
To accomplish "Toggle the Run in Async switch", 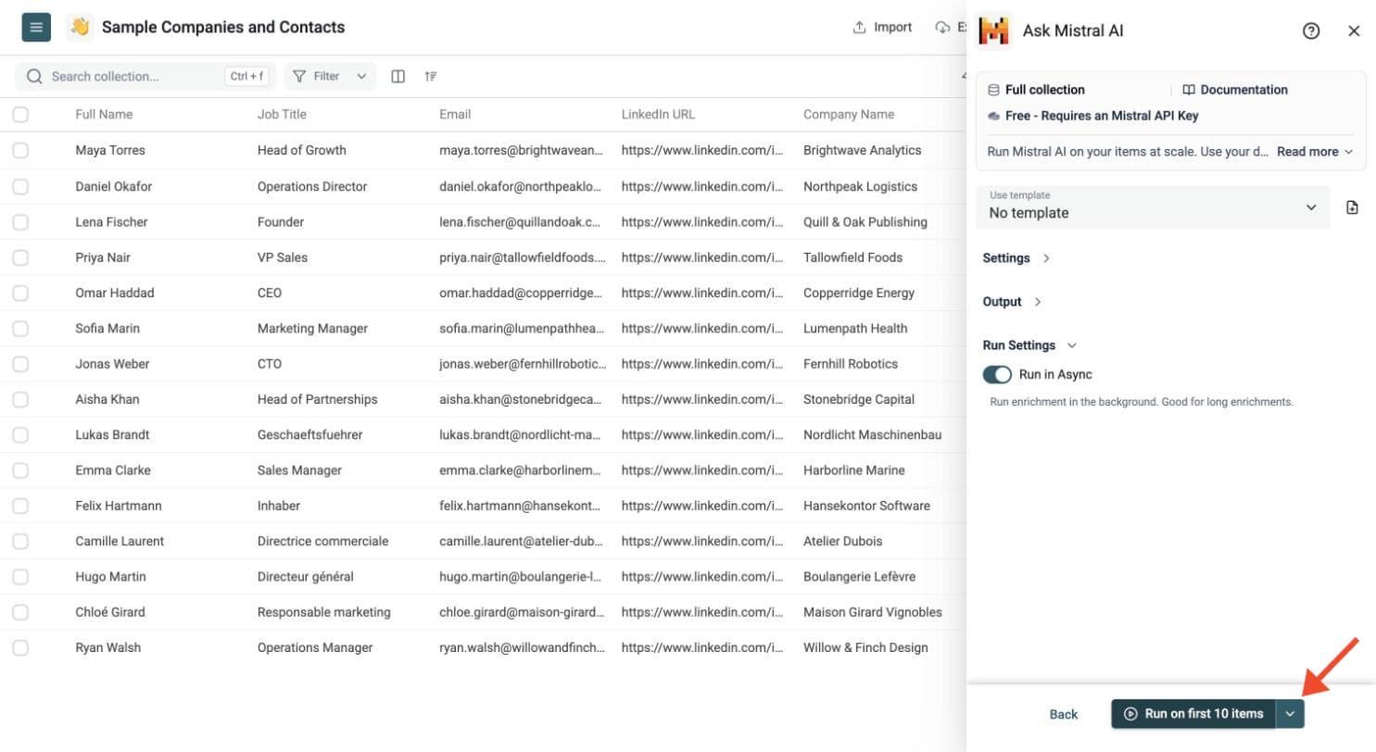I will [997, 374].
